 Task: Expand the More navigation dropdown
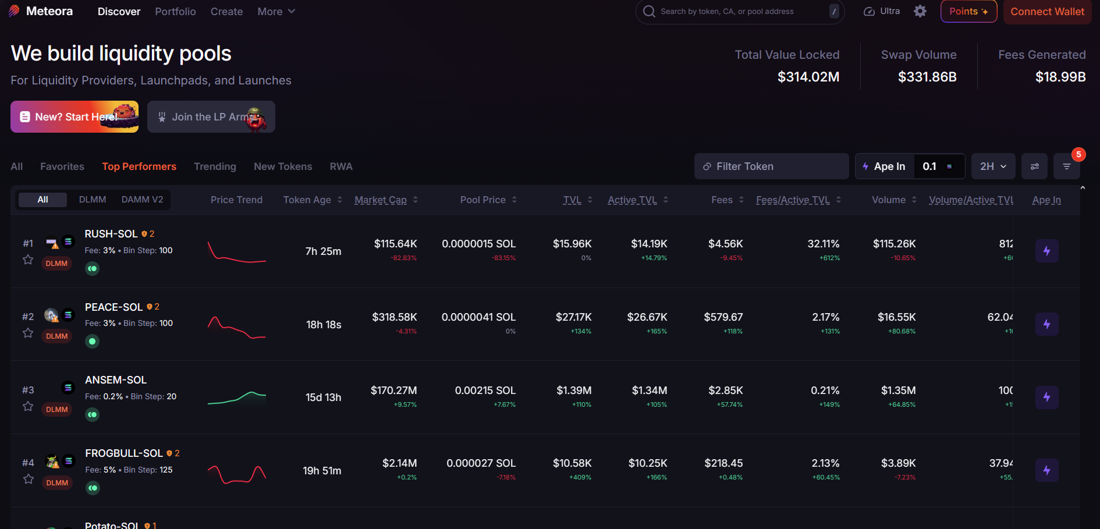276,12
